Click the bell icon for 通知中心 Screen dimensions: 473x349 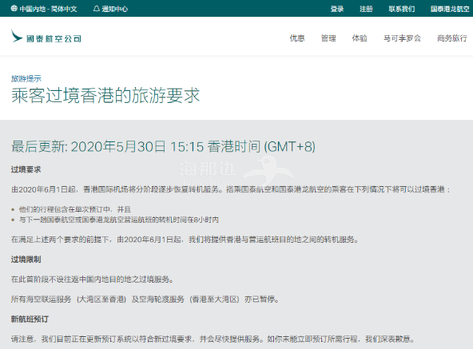point(96,9)
